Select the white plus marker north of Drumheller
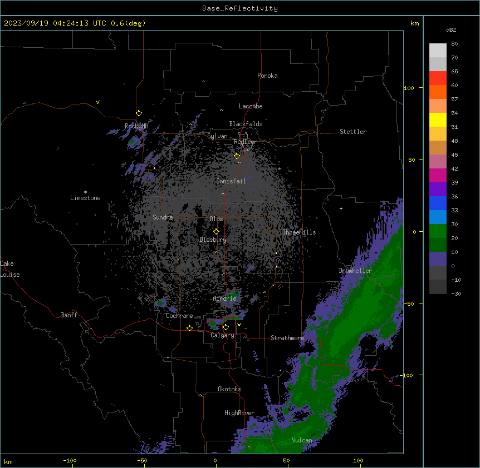Image resolution: width=480 pixels, height=468 pixels. point(341,208)
